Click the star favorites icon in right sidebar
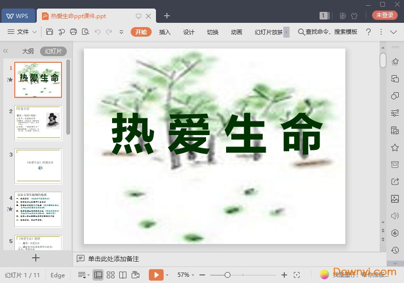This screenshot has width=404, height=283. [x=394, y=147]
